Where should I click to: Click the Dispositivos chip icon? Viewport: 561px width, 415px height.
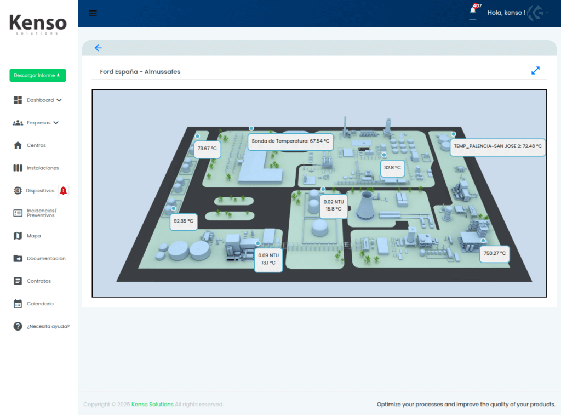18,190
